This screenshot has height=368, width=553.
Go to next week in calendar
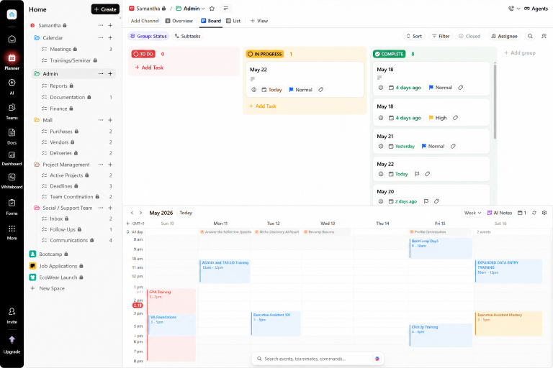click(x=140, y=213)
